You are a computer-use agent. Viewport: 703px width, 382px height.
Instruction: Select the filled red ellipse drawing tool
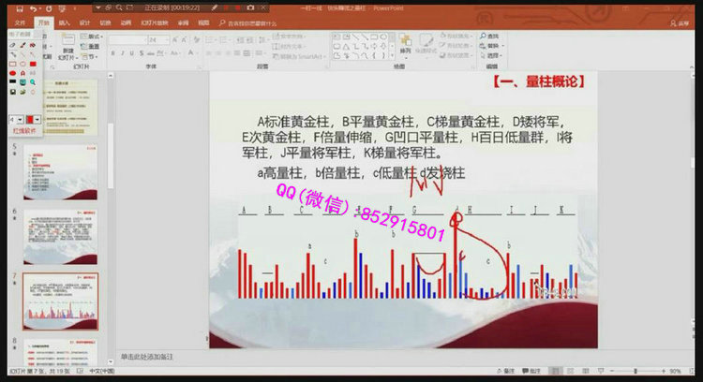tap(13, 73)
